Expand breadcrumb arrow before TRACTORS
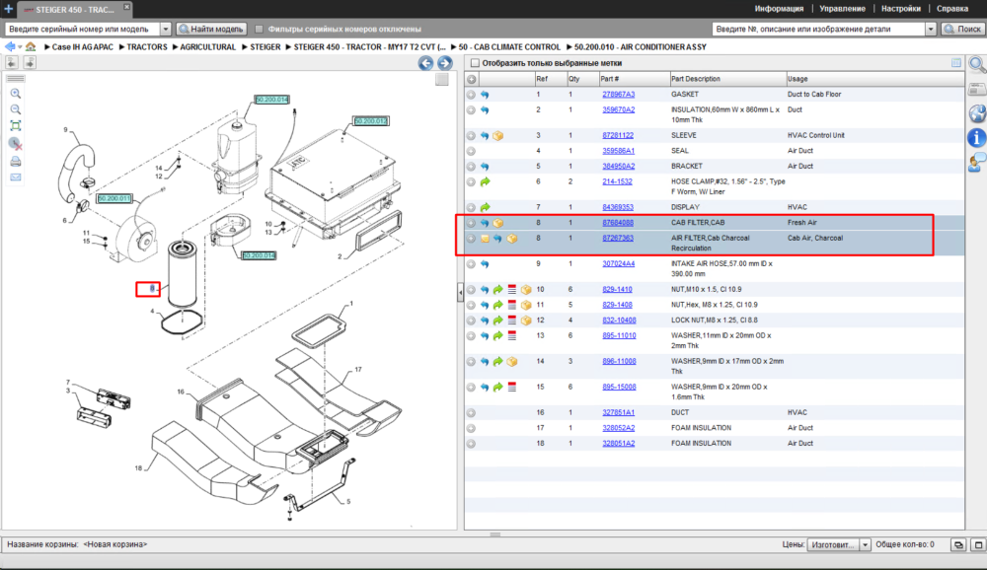The image size is (987, 570). (x=122, y=47)
